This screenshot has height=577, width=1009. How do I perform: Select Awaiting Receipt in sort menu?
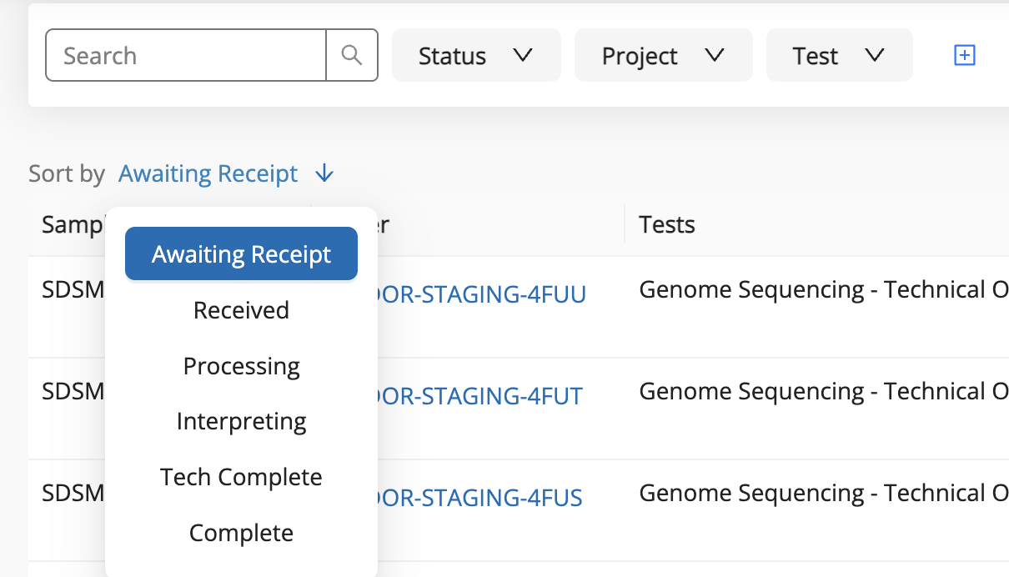(x=241, y=253)
